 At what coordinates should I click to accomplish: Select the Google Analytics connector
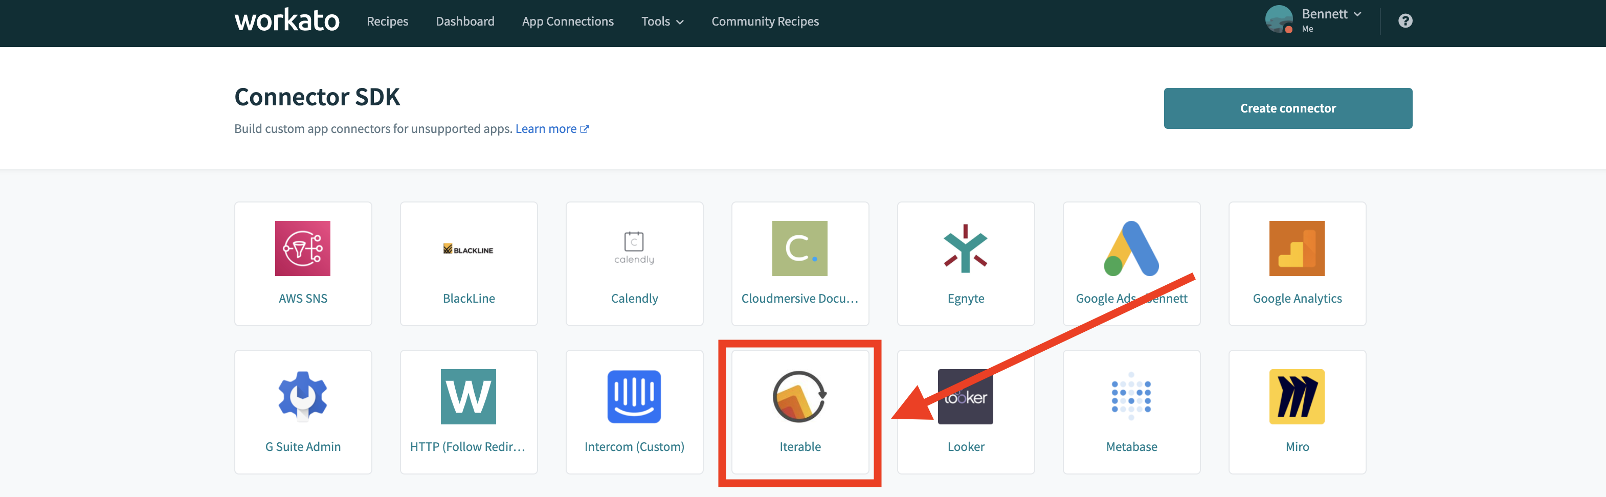pyautogui.click(x=1298, y=263)
